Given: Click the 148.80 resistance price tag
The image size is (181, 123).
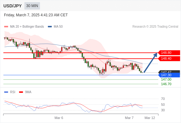Looking at the screenshot, I should [x=169, y=53].
